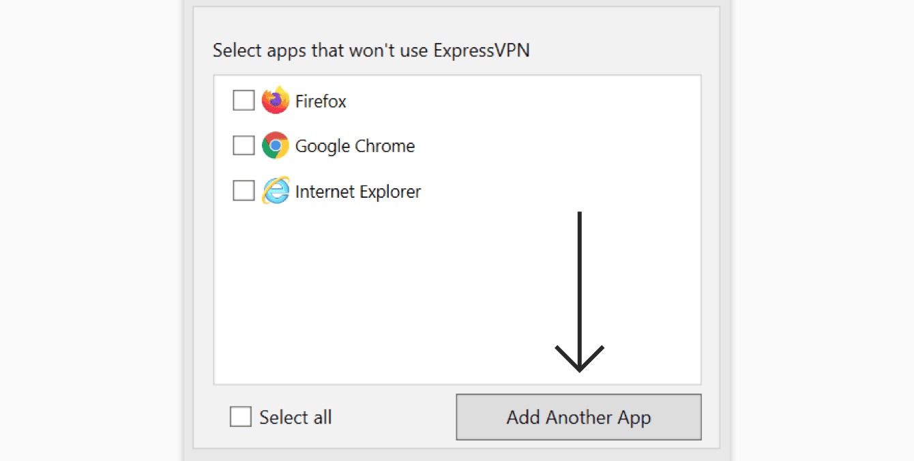The height and width of the screenshot is (461, 914).
Task: Toggle the Select all checkbox
Action: click(x=241, y=417)
